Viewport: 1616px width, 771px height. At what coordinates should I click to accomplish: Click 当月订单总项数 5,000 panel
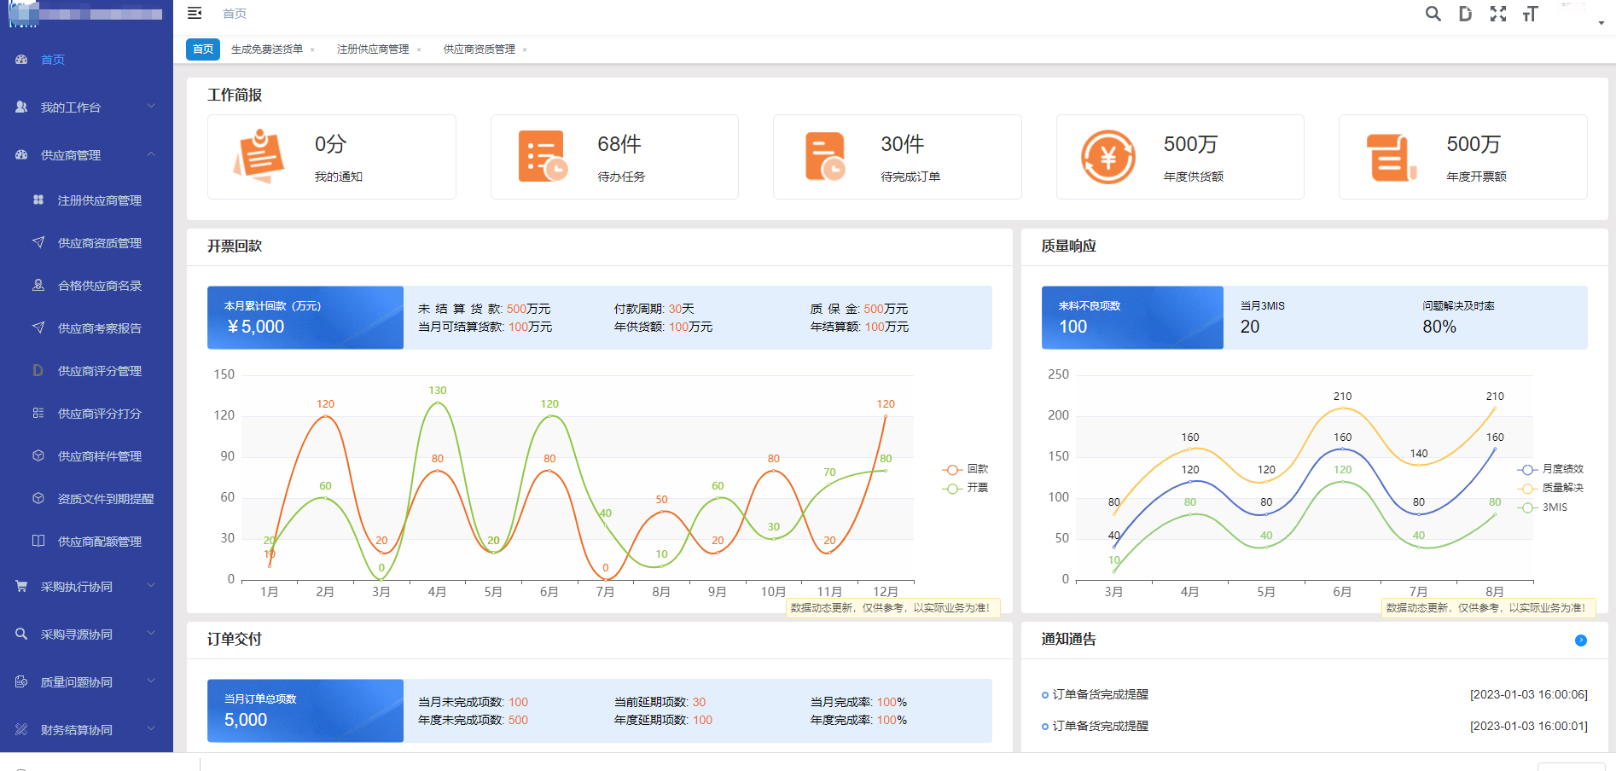point(305,710)
